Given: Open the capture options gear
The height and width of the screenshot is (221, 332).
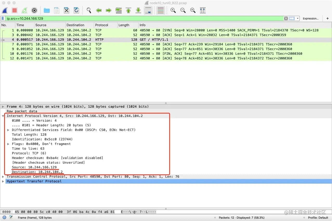Looking at the screenshot, I should (x=34, y=10).
